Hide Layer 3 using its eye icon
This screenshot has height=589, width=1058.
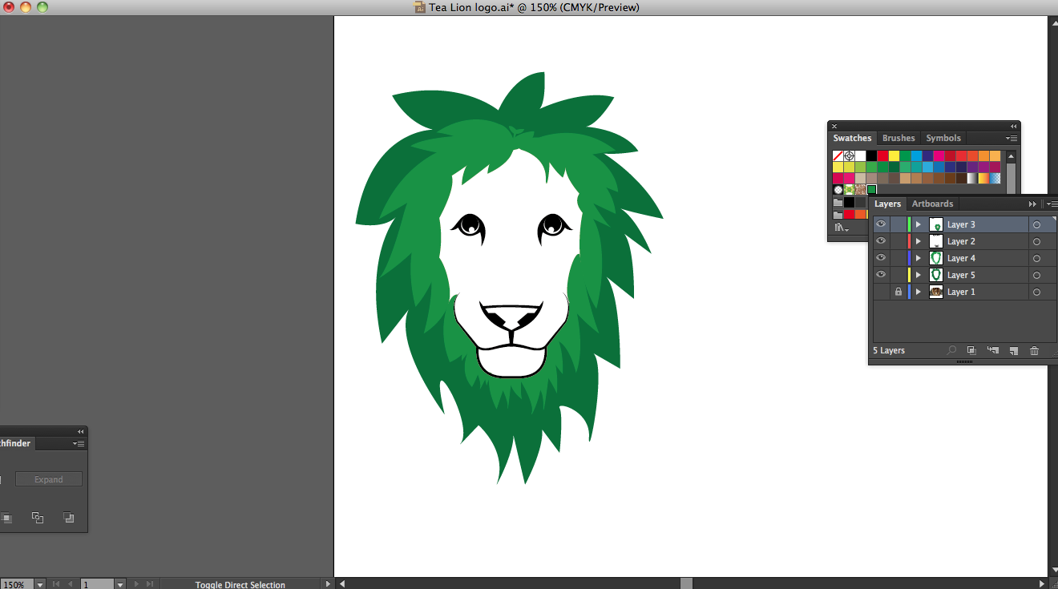click(881, 224)
